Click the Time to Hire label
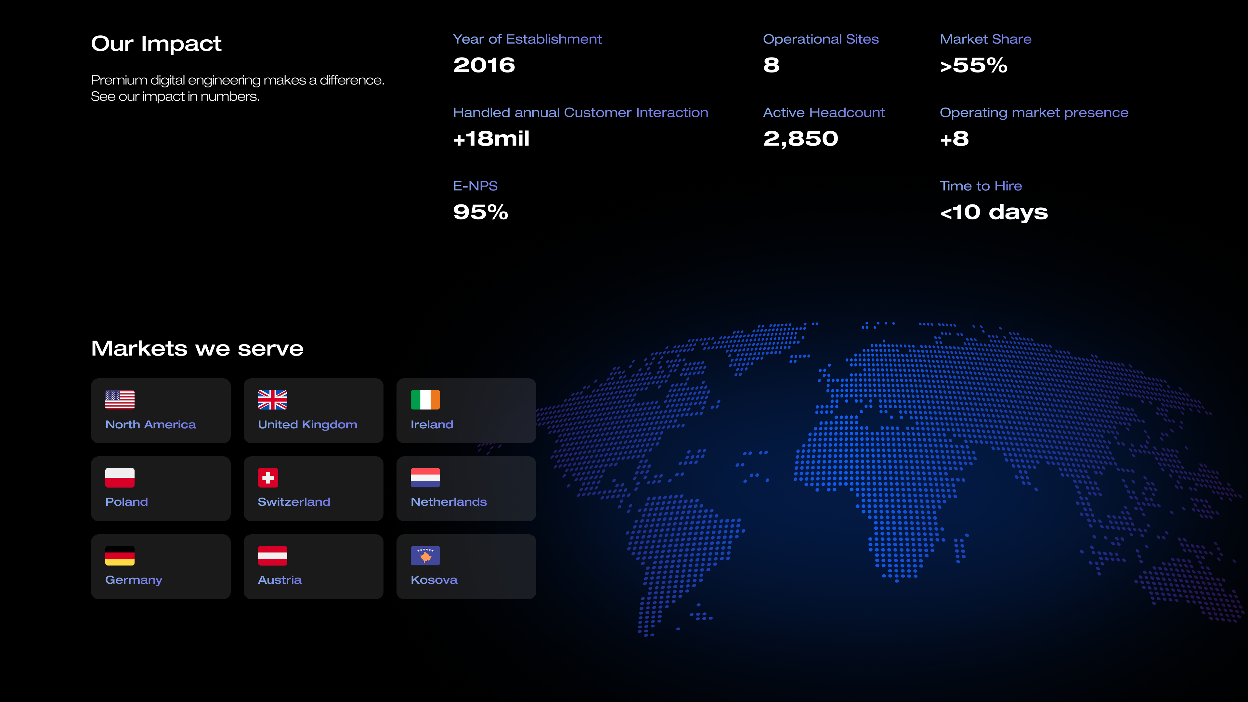Image resolution: width=1248 pixels, height=702 pixels. coord(981,186)
